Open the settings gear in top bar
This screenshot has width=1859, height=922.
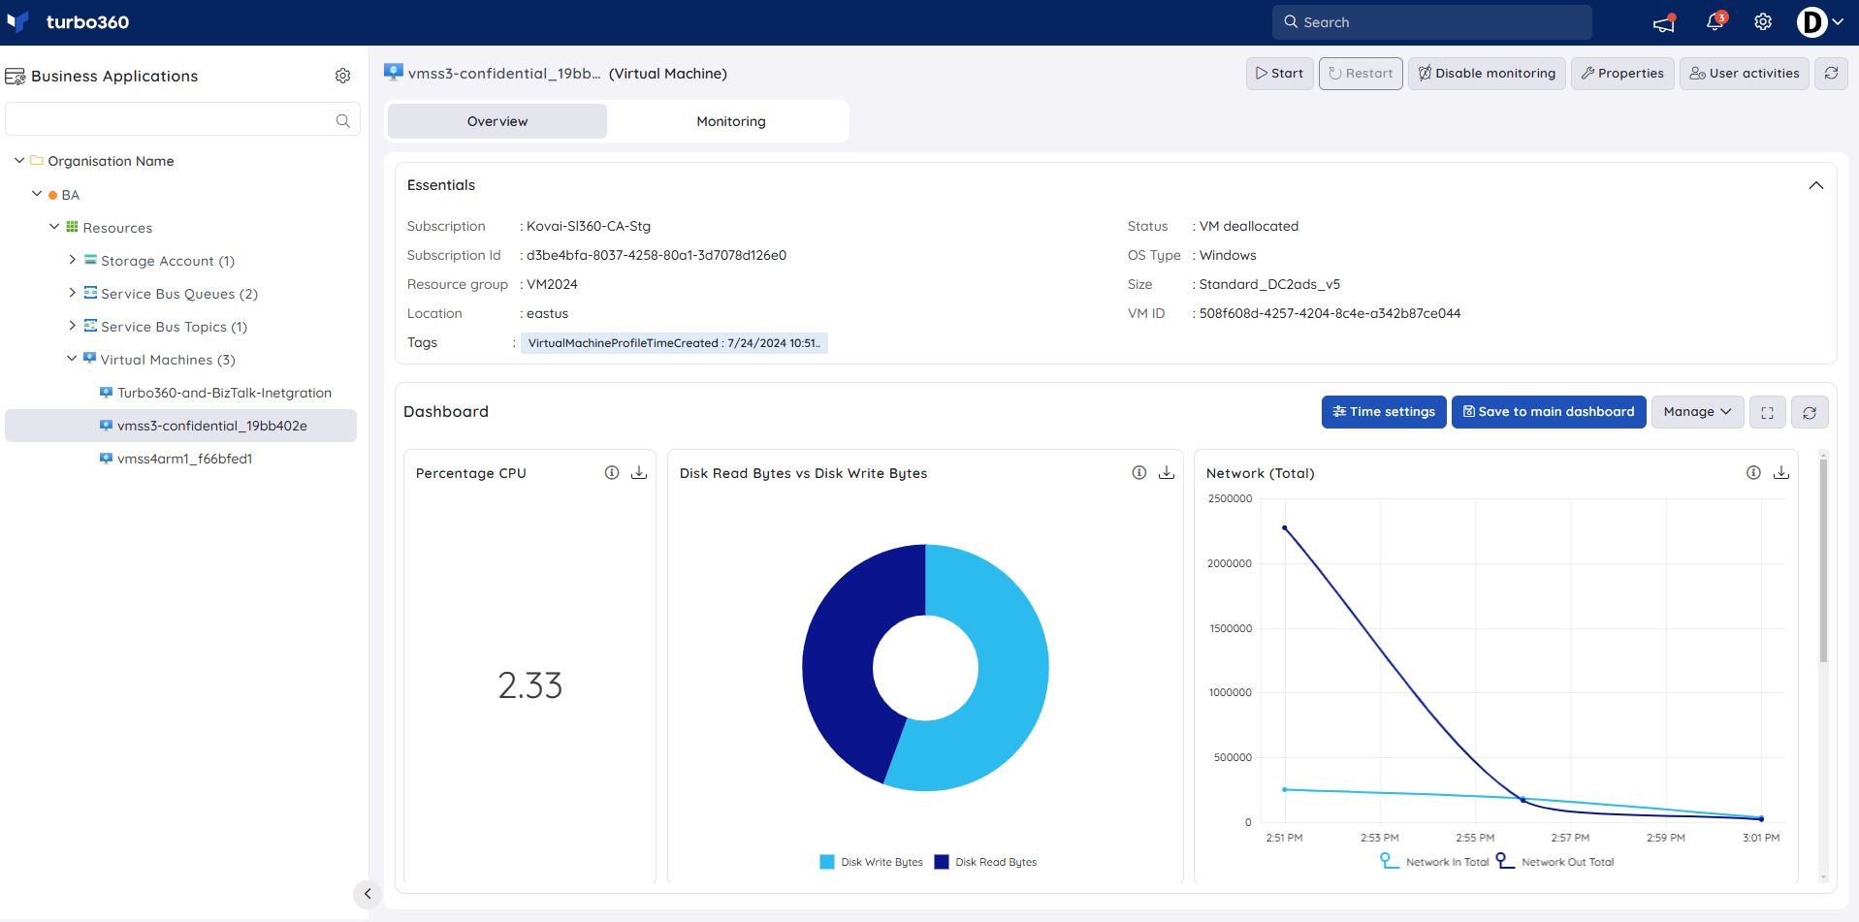pyautogui.click(x=1763, y=22)
